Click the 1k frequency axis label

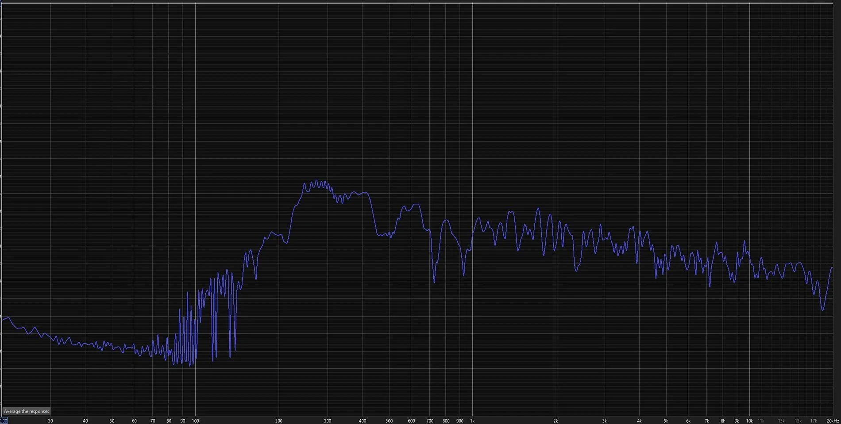click(x=472, y=421)
